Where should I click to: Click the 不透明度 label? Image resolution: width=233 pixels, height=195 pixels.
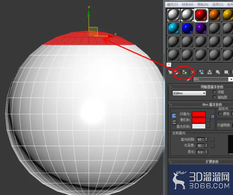click(224, 126)
